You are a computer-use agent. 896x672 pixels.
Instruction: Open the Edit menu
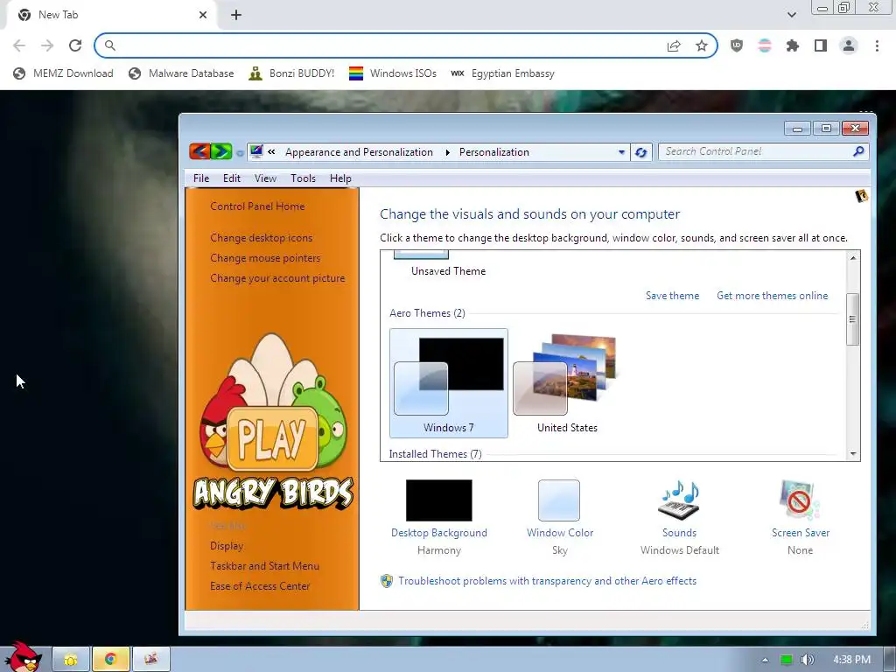231,178
